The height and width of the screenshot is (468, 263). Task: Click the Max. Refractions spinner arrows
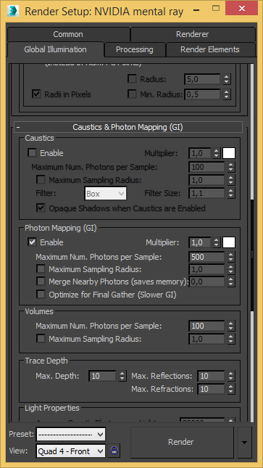[231, 389]
